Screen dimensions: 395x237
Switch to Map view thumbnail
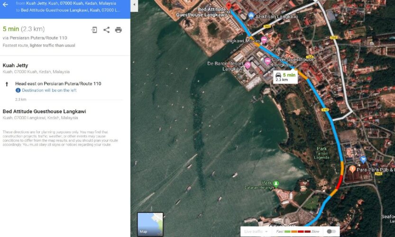150,224
